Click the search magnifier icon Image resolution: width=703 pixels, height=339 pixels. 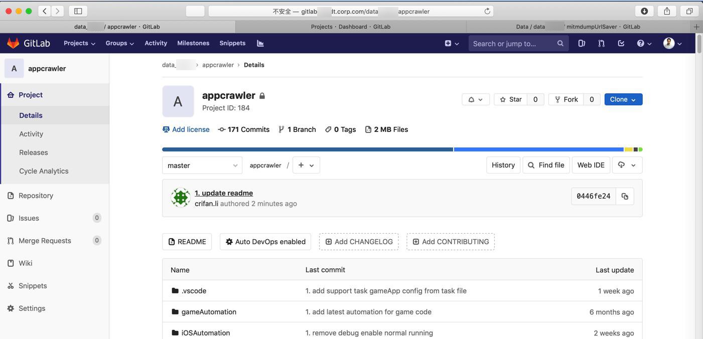point(560,43)
